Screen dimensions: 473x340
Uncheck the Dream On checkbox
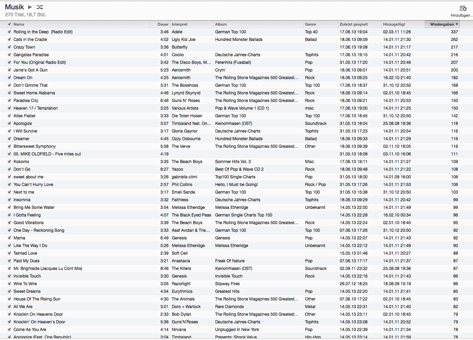pos(9,78)
